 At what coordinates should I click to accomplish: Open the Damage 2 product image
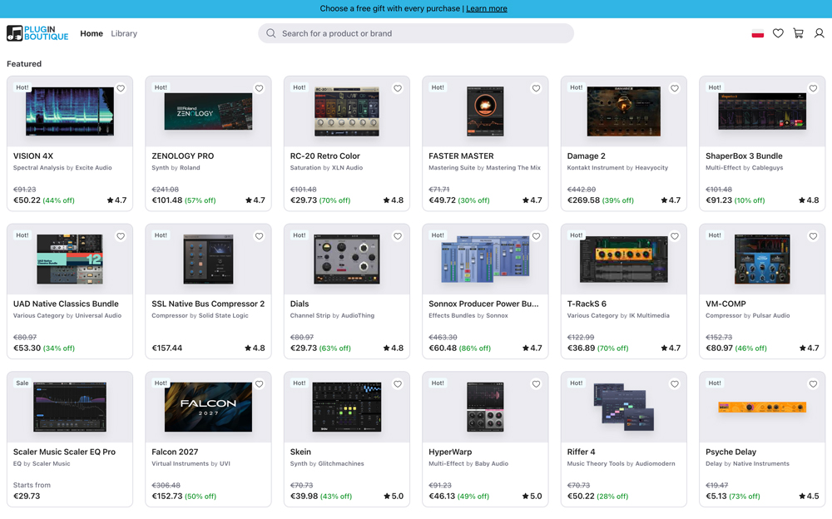point(623,111)
